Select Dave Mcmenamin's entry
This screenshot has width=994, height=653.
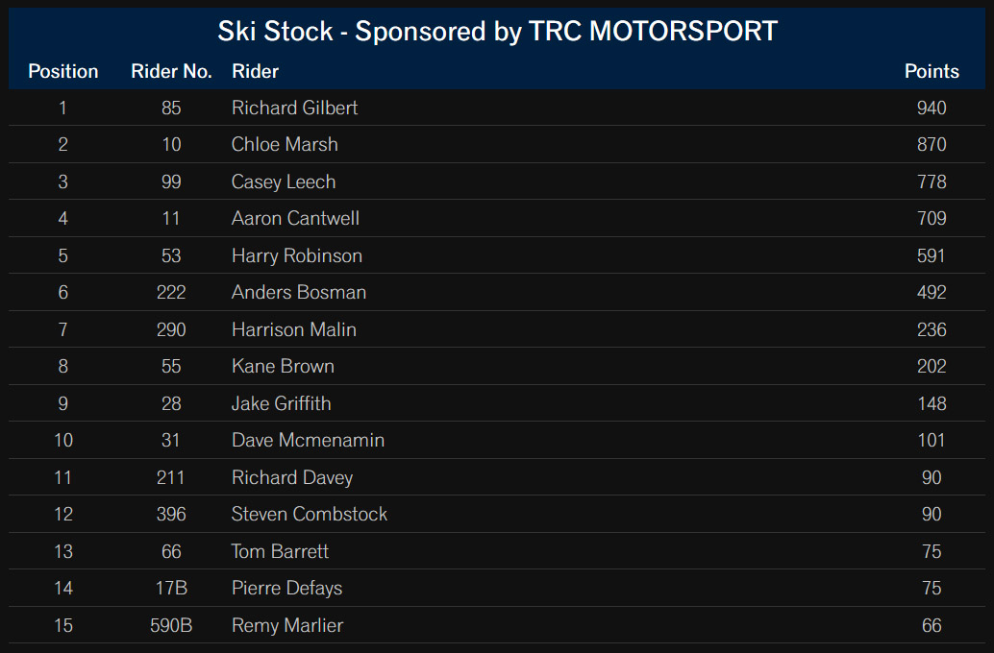point(497,440)
